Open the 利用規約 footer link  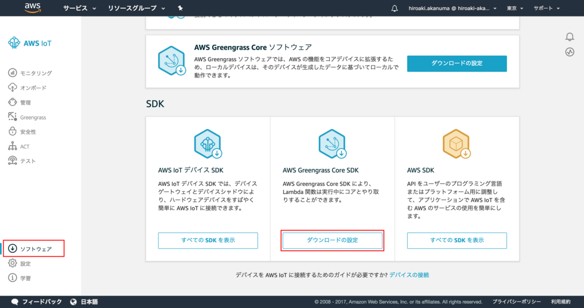tap(561, 302)
